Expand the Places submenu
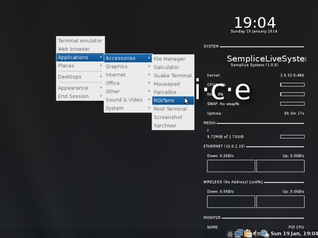This screenshot has height=238, width=318. click(x=80, y=66)
